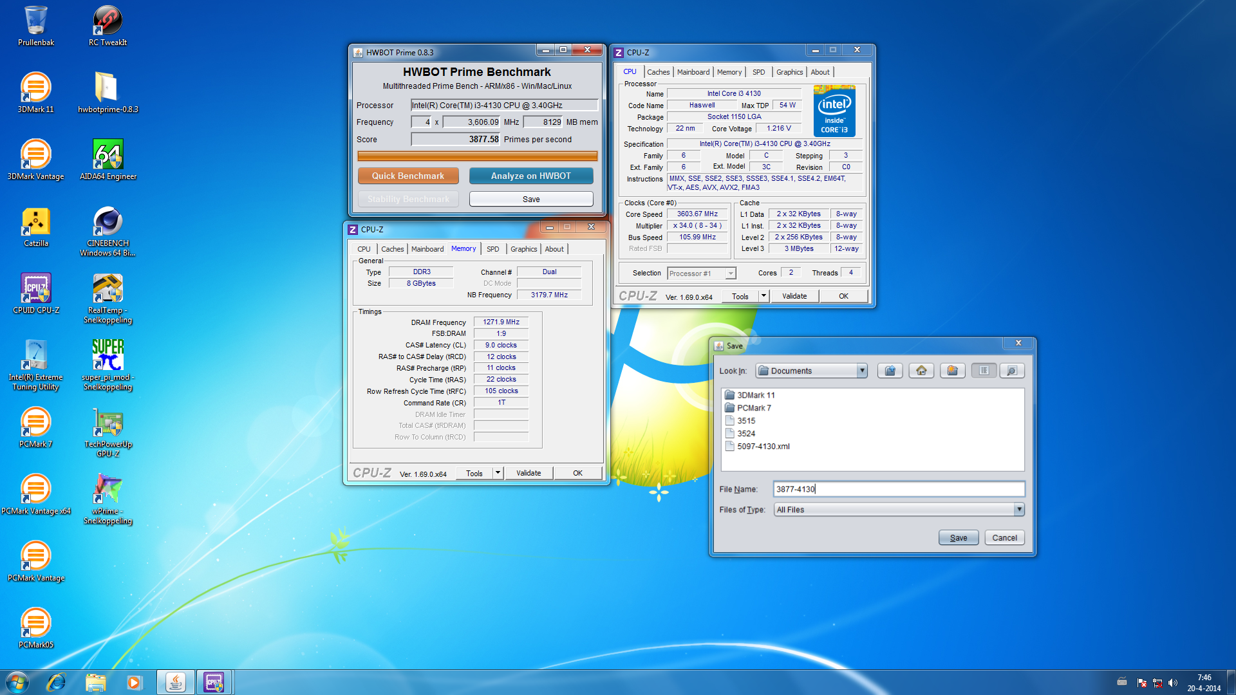Select super_pi_mod shortcut icon

pos(108,365)
